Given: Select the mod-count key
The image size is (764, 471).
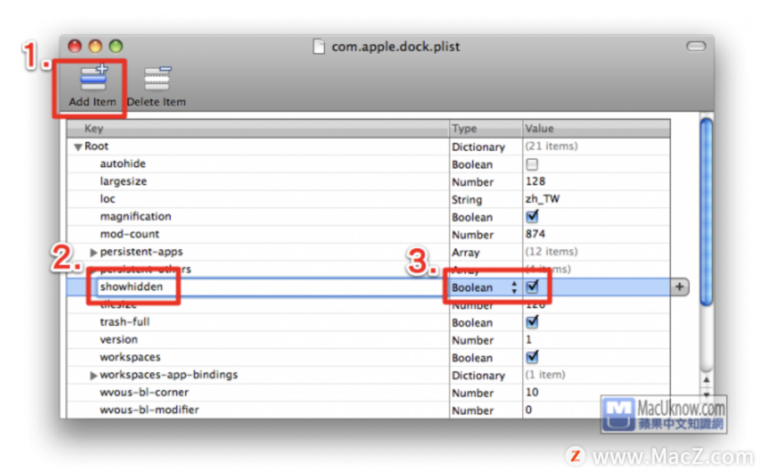Looking at the screenshot, I should click(x=129, y=234).
